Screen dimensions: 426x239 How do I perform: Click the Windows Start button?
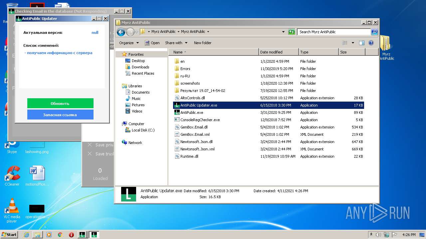[9, 234]
